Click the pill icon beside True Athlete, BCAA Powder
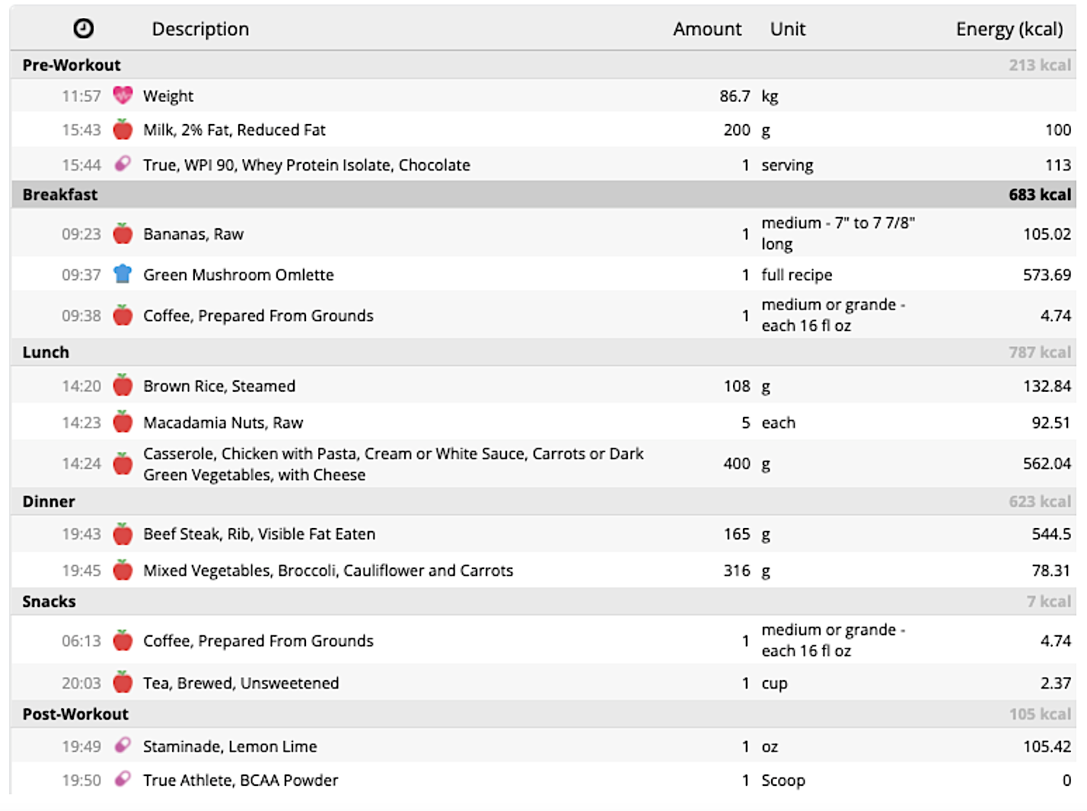This screenshot has width=1087, height=811. pos(122,780)
